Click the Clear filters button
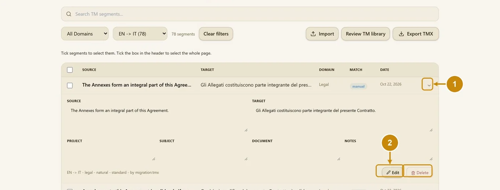 click(216, 34)
